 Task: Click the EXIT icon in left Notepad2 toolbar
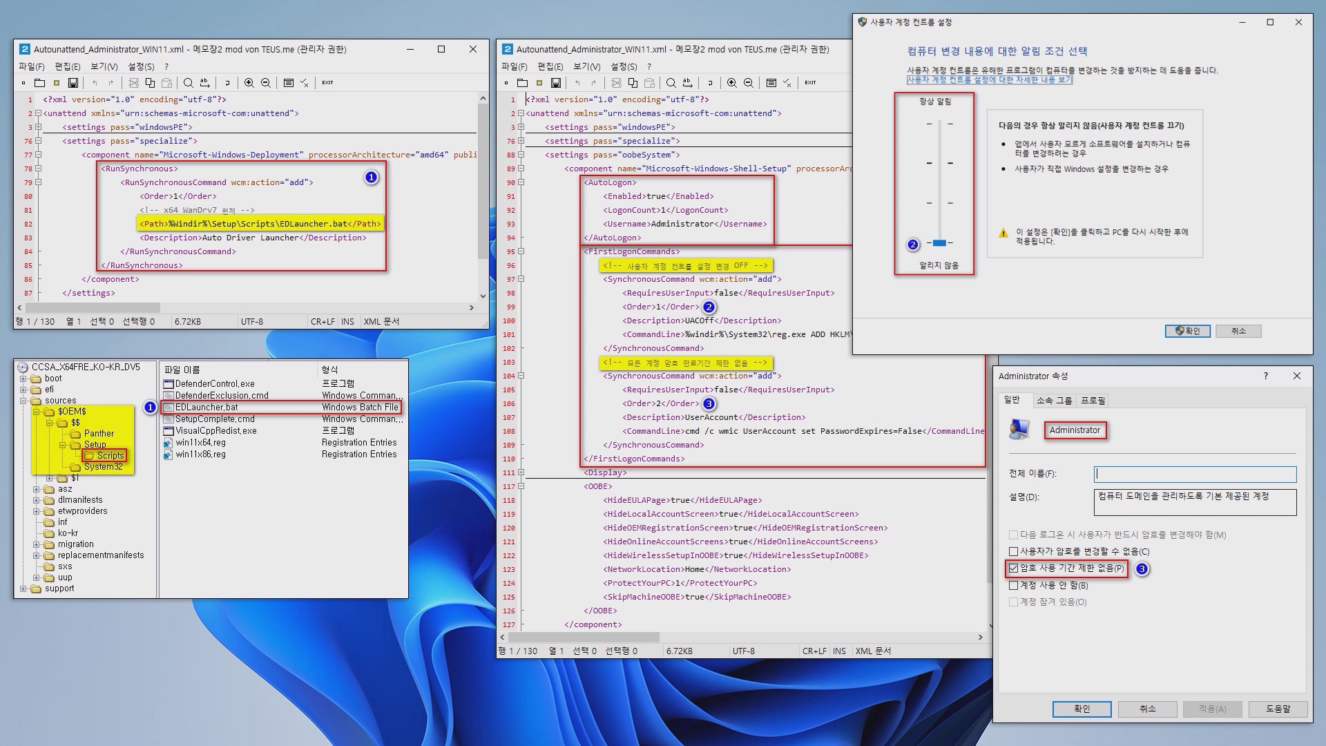(x=327, y=83)
